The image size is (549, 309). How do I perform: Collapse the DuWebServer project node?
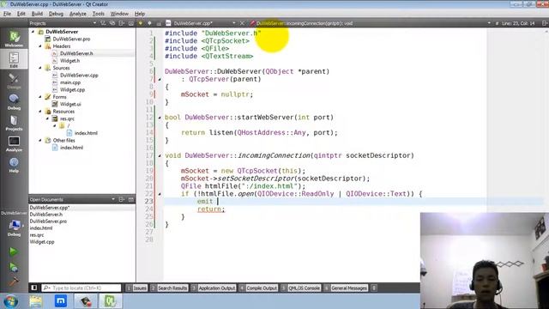33,32
